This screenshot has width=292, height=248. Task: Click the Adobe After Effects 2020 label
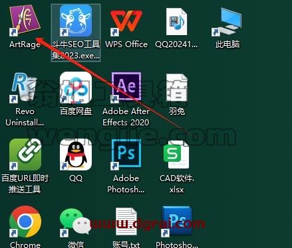tap(126, 117)
